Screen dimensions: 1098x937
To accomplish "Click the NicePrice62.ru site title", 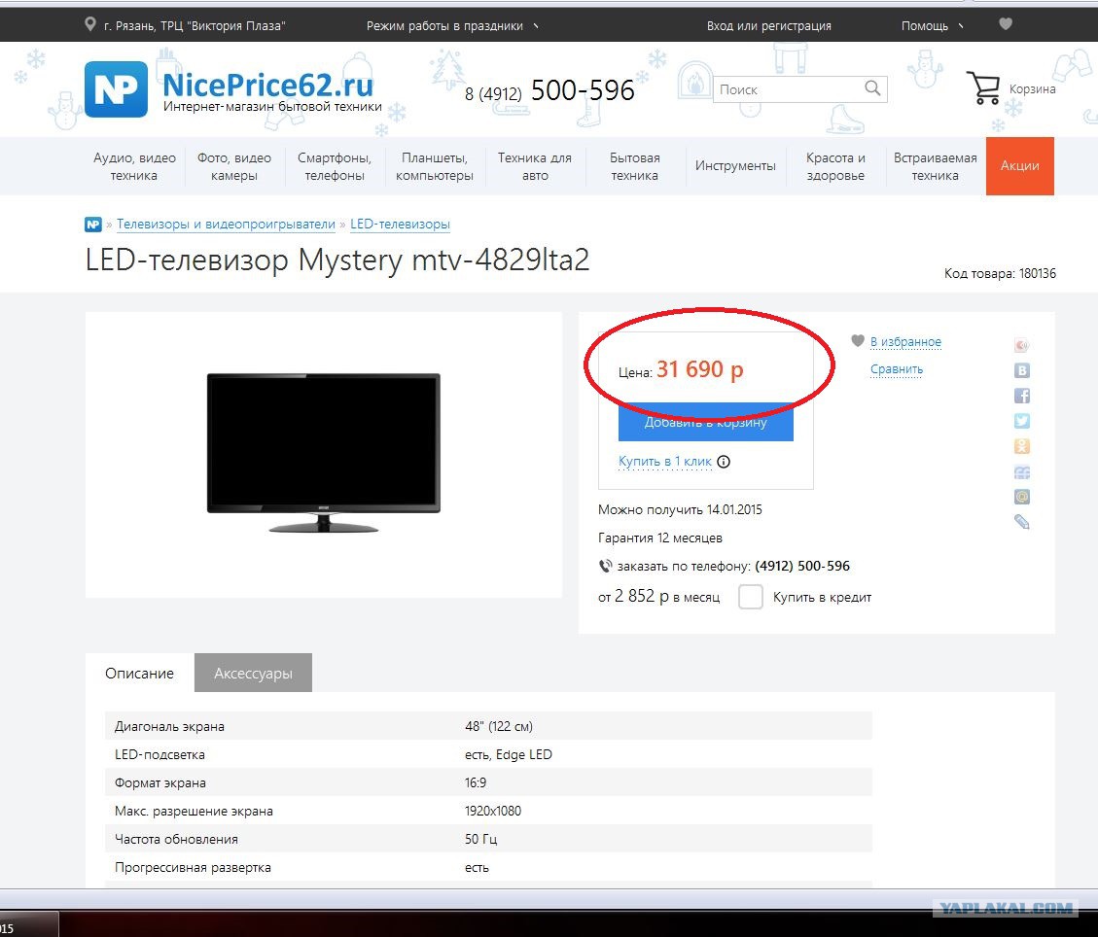I will 268,85.
